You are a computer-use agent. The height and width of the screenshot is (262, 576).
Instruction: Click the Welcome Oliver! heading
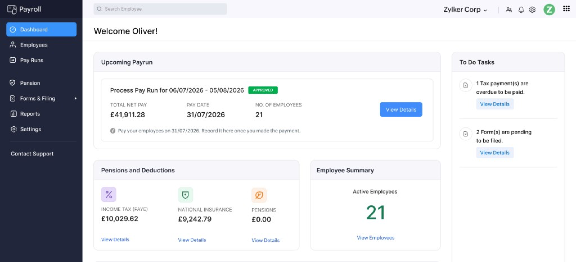click(x=125, y=31)
